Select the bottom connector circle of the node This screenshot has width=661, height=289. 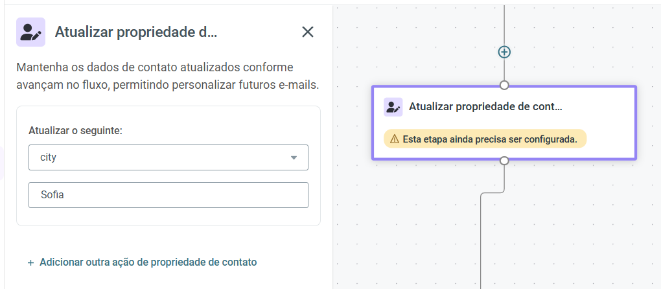(504, 161)
